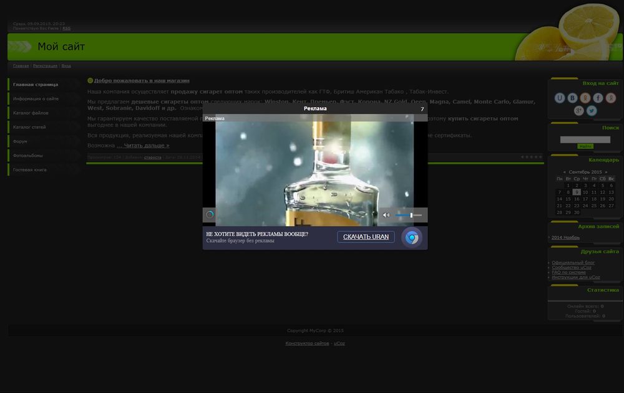Log in with the Google+ icon

[x=578, y=110]
